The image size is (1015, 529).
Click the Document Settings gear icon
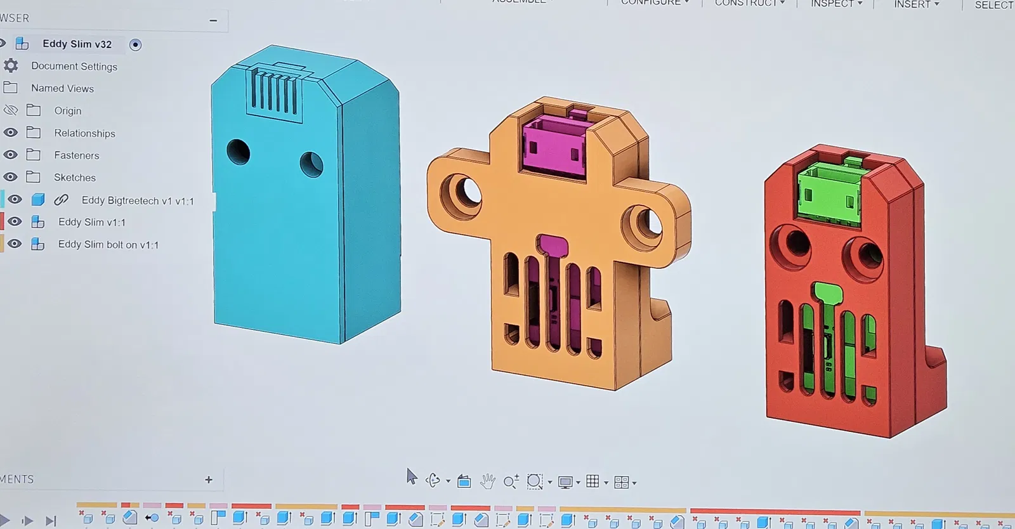pos(11,65)
